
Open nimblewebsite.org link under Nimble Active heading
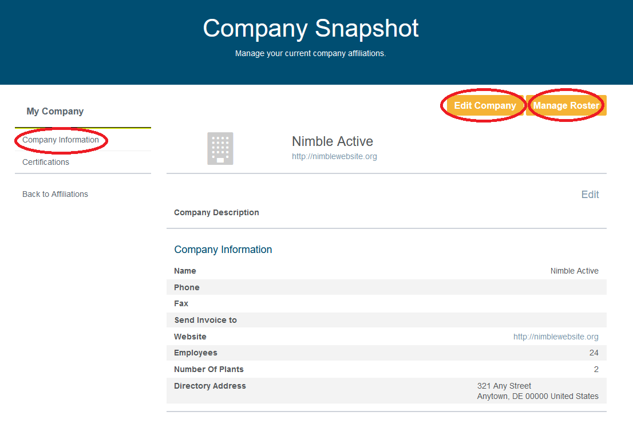pyautogui.click(x=334, y=156)
